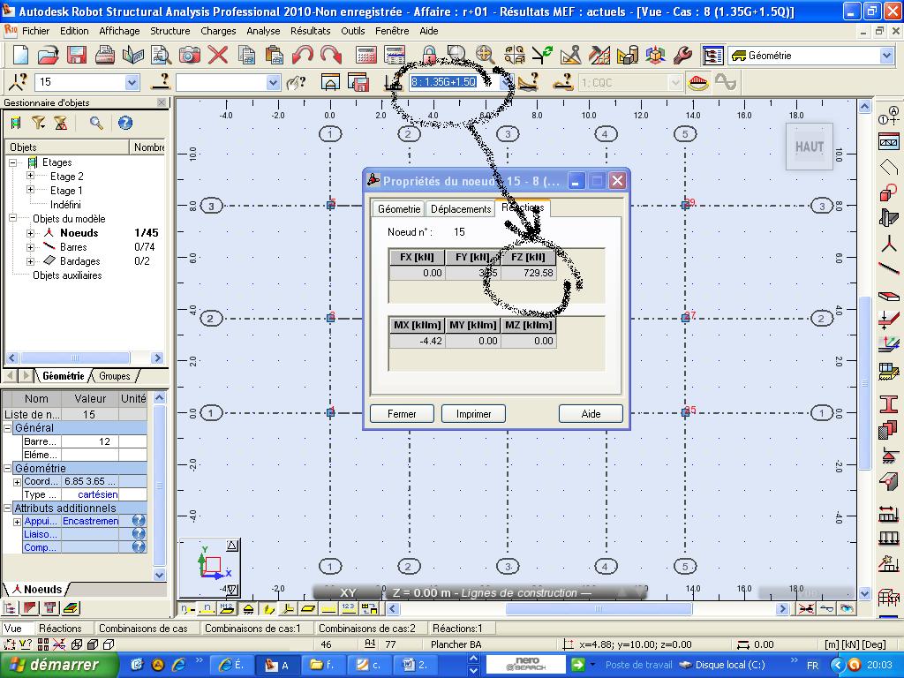Open the empty bar selection dropdown

click(274, 82)
